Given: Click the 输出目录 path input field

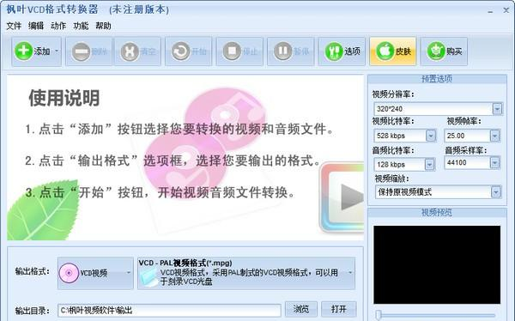Looking at the screenshot, I should (x=169, y=310).
